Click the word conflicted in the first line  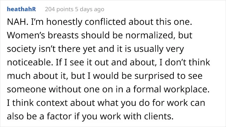click(x=105, y=22)
